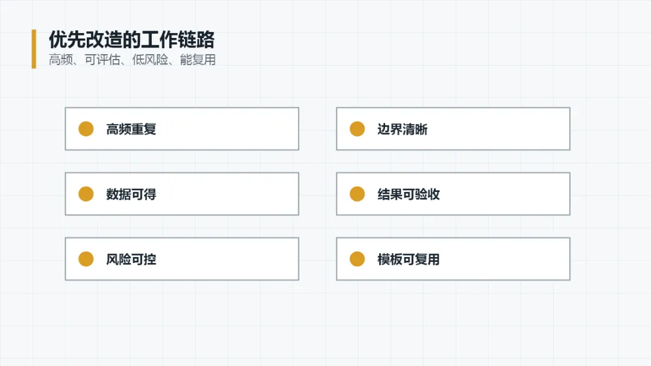651x366 pixels.
Task: Click the orange dot beside 高频重复
Action: [x=86, y=129]
